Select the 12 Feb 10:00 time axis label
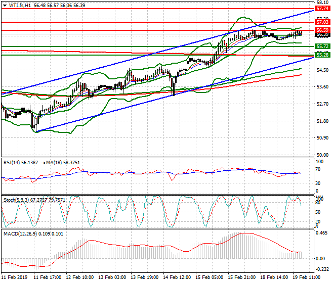This screenshot has height=283, width=334. 79,277
